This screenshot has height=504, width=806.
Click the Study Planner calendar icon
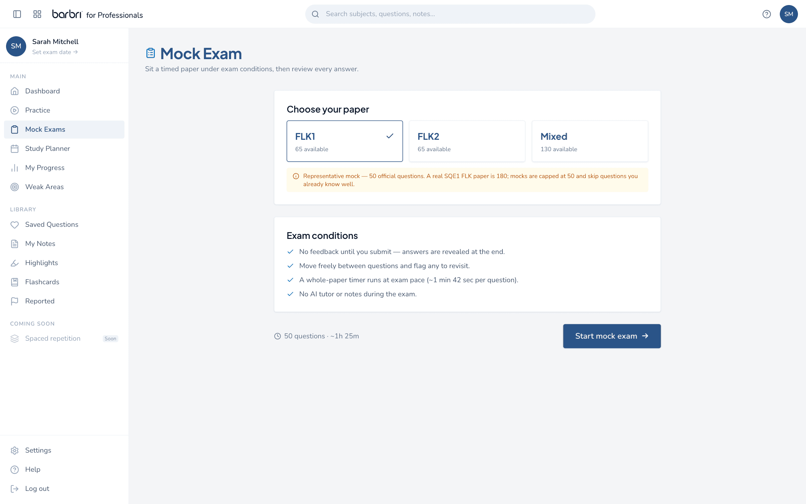[14, 149]
